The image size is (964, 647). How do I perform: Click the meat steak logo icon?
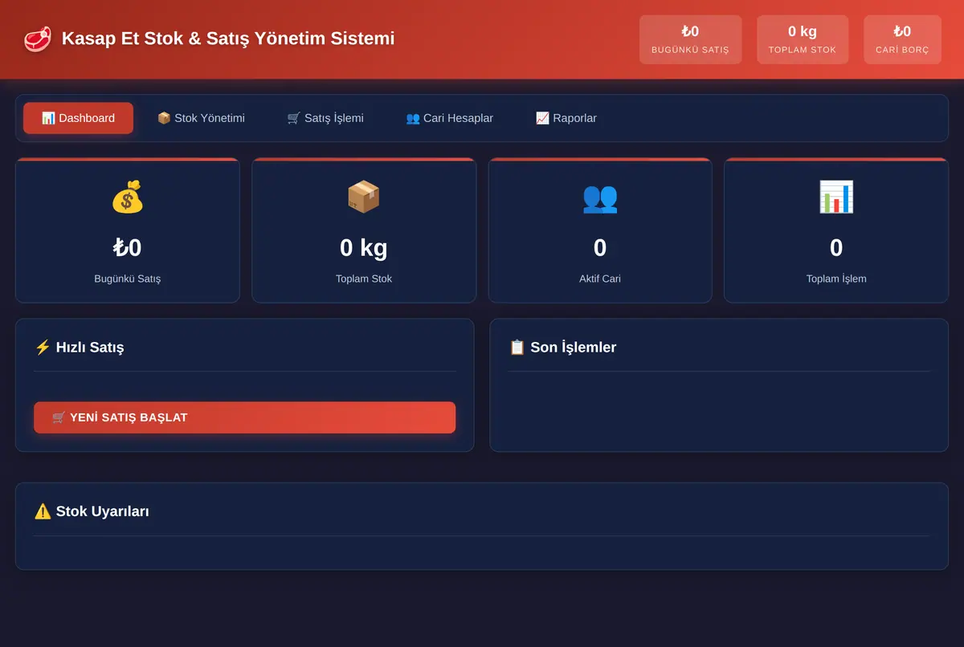pos(37,39)
